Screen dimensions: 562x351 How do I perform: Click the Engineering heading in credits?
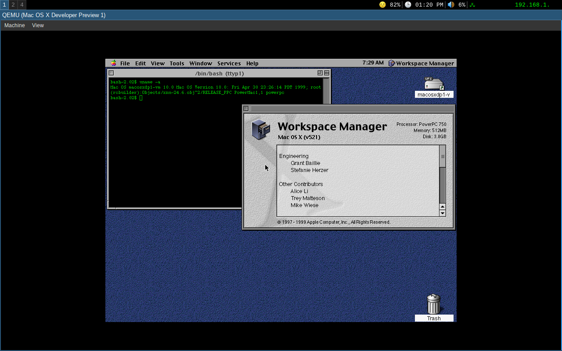[294, 156]
